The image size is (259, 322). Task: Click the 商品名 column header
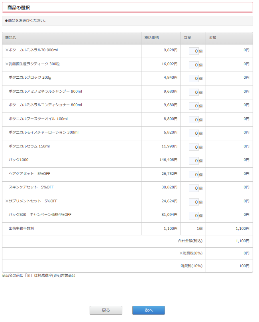(x=11, y=38)
